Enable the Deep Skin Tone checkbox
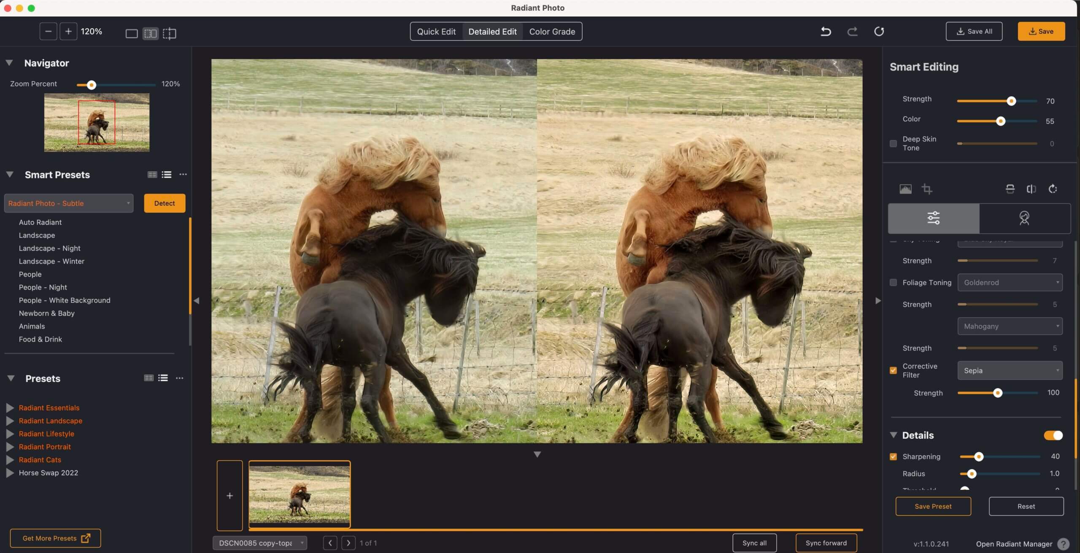 pyautogui.click(x=893, y=143)
